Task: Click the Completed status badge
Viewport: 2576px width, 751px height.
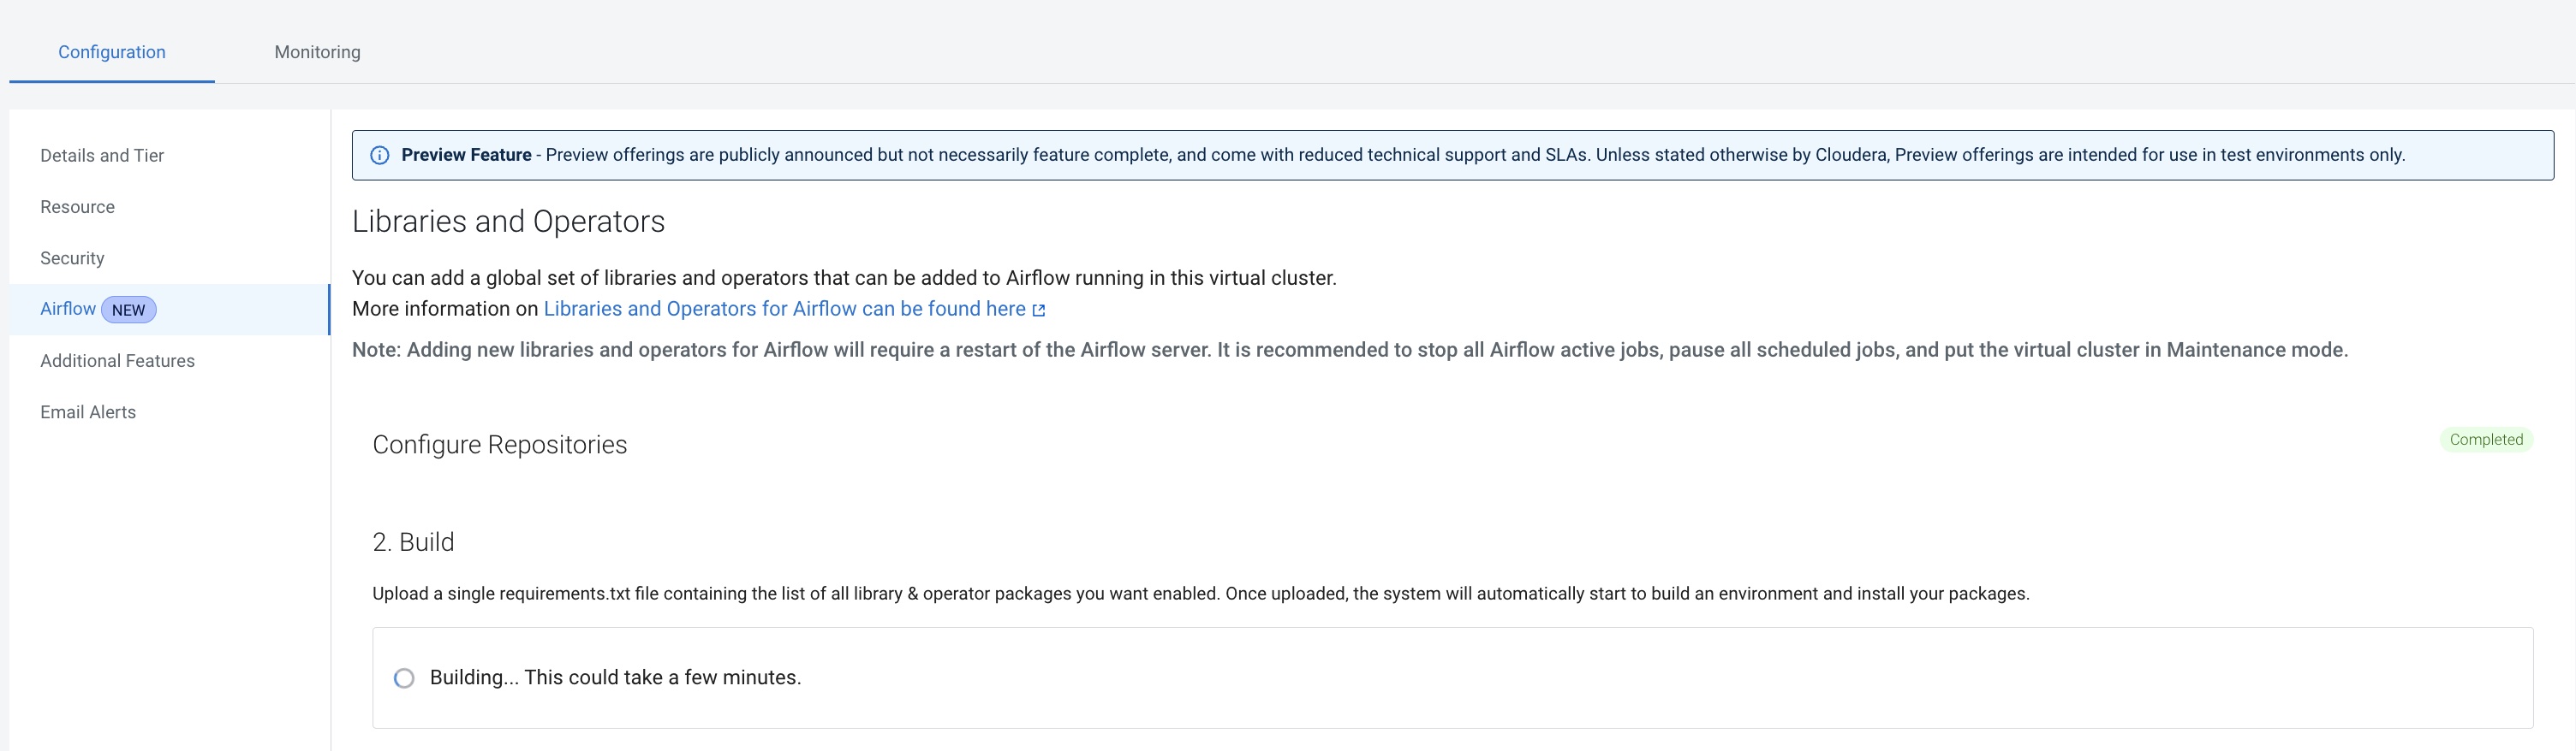Action: click(2485, 440)
